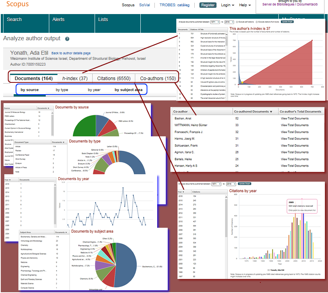Click Update Graph in the h-index panel

[287, 22]
